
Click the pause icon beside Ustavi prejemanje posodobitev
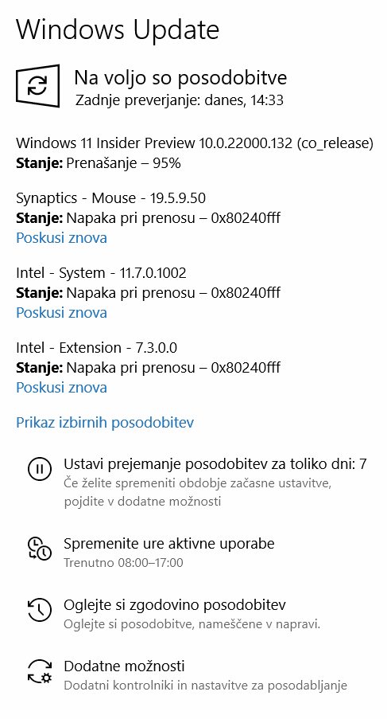point(40,469)
